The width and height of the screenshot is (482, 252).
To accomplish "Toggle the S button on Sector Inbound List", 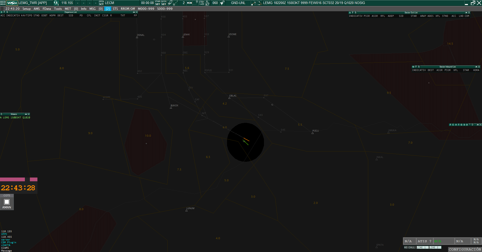I will tap(419, 67).
